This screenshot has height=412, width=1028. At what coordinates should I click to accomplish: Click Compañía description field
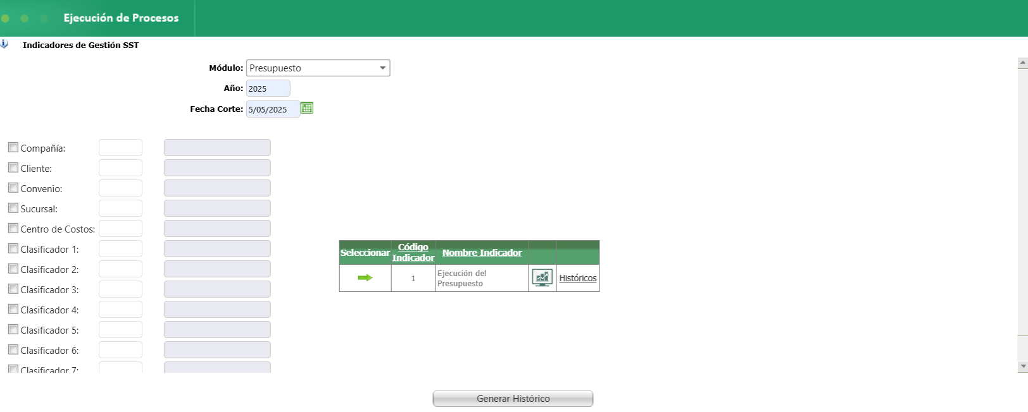coord(217,147)
